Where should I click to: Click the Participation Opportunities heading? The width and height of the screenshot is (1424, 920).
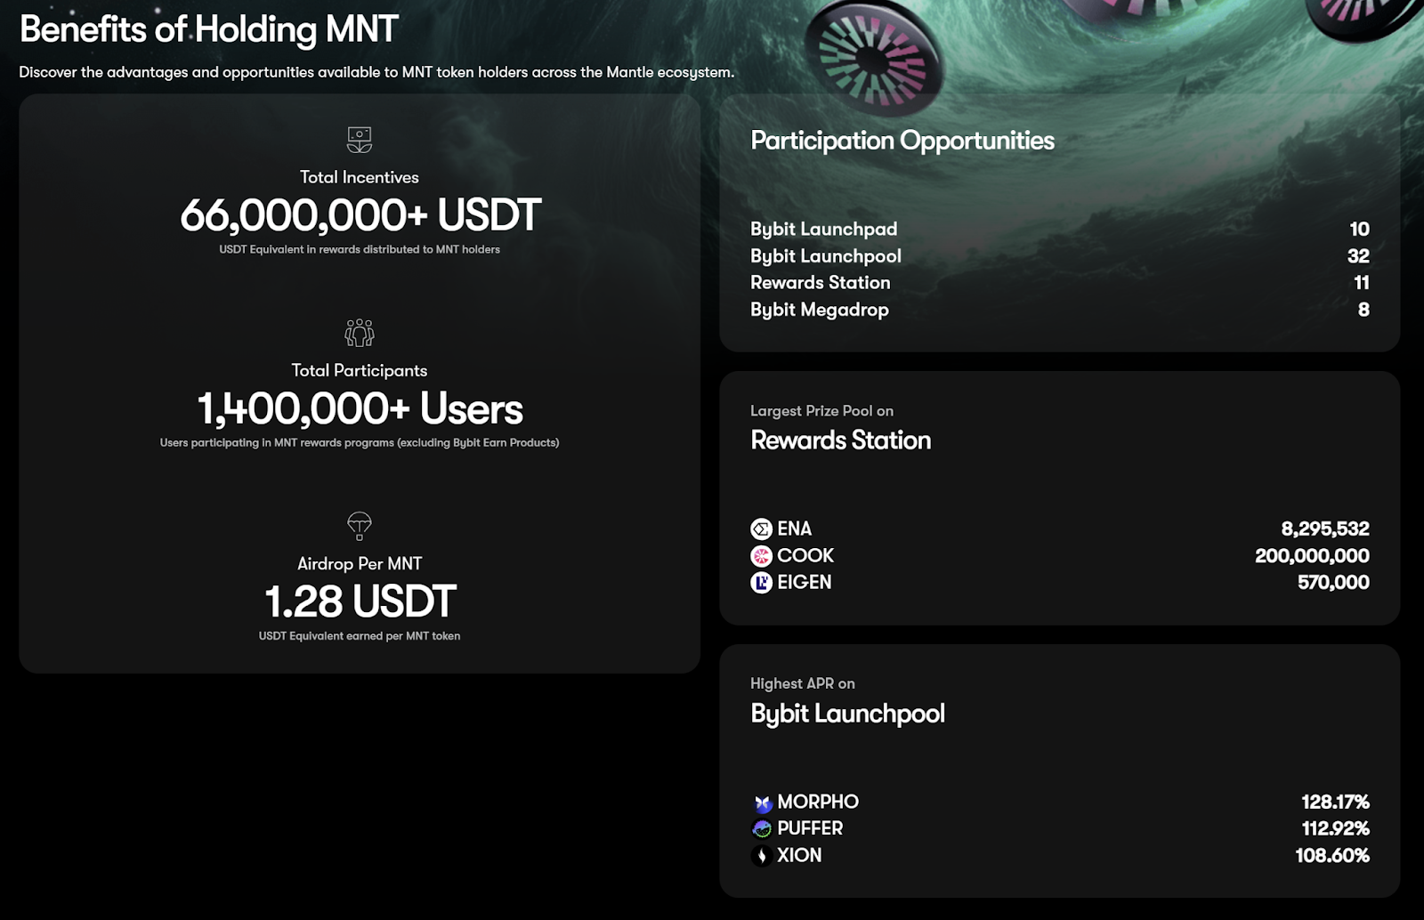pos(902,141)
